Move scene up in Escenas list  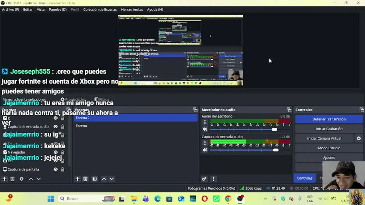tap(104, 179)
